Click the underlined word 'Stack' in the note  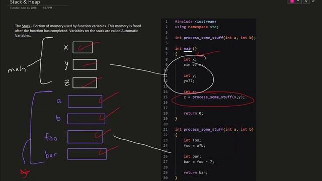coord(26,26)
